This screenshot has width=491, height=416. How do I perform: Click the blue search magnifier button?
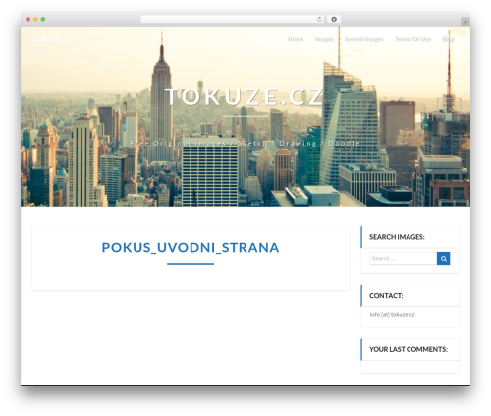[443, 259]
